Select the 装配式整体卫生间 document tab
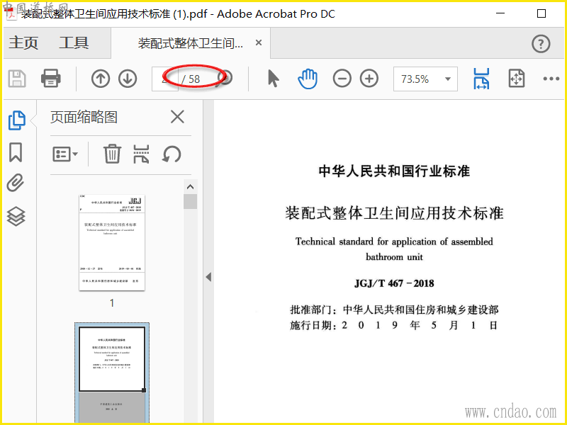The image size is (567, 425). [x=191, y=43]
